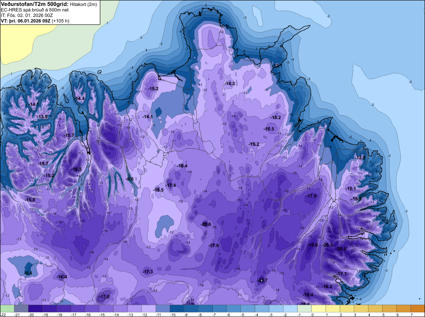
Task: Click the -18.4 temperature label
Action: [308, 295]
